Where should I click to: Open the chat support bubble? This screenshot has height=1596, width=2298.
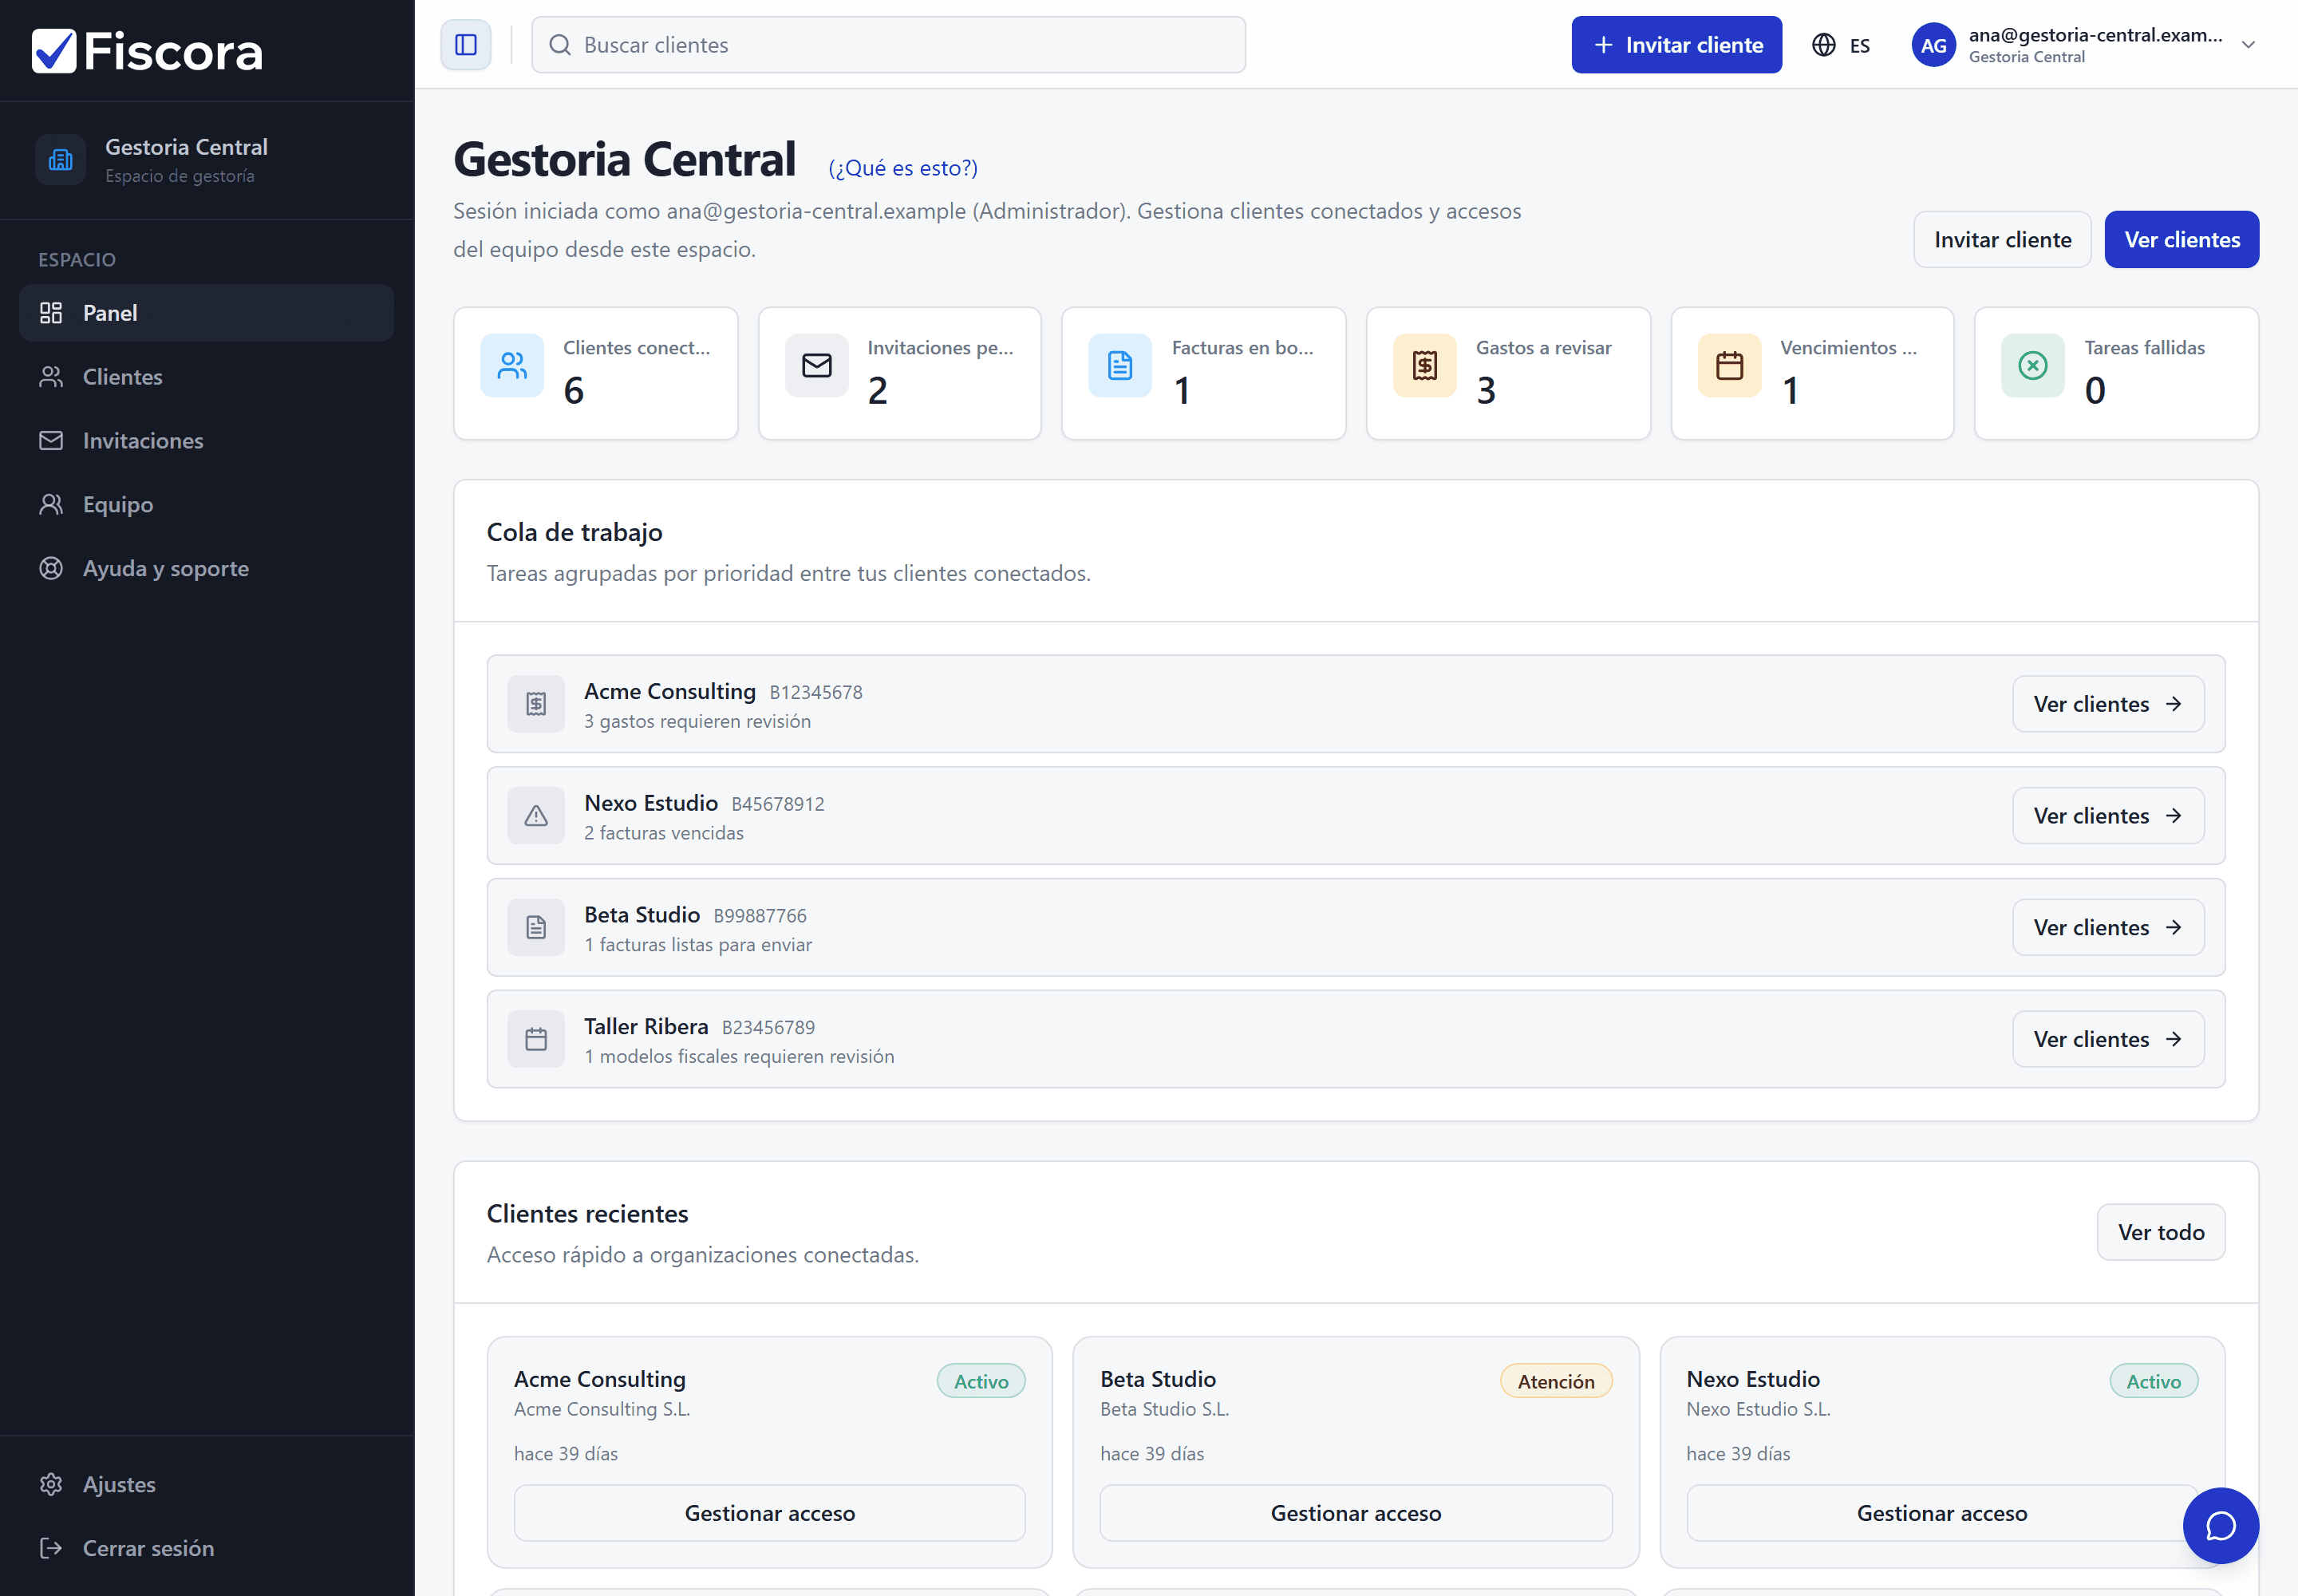2220,1525
